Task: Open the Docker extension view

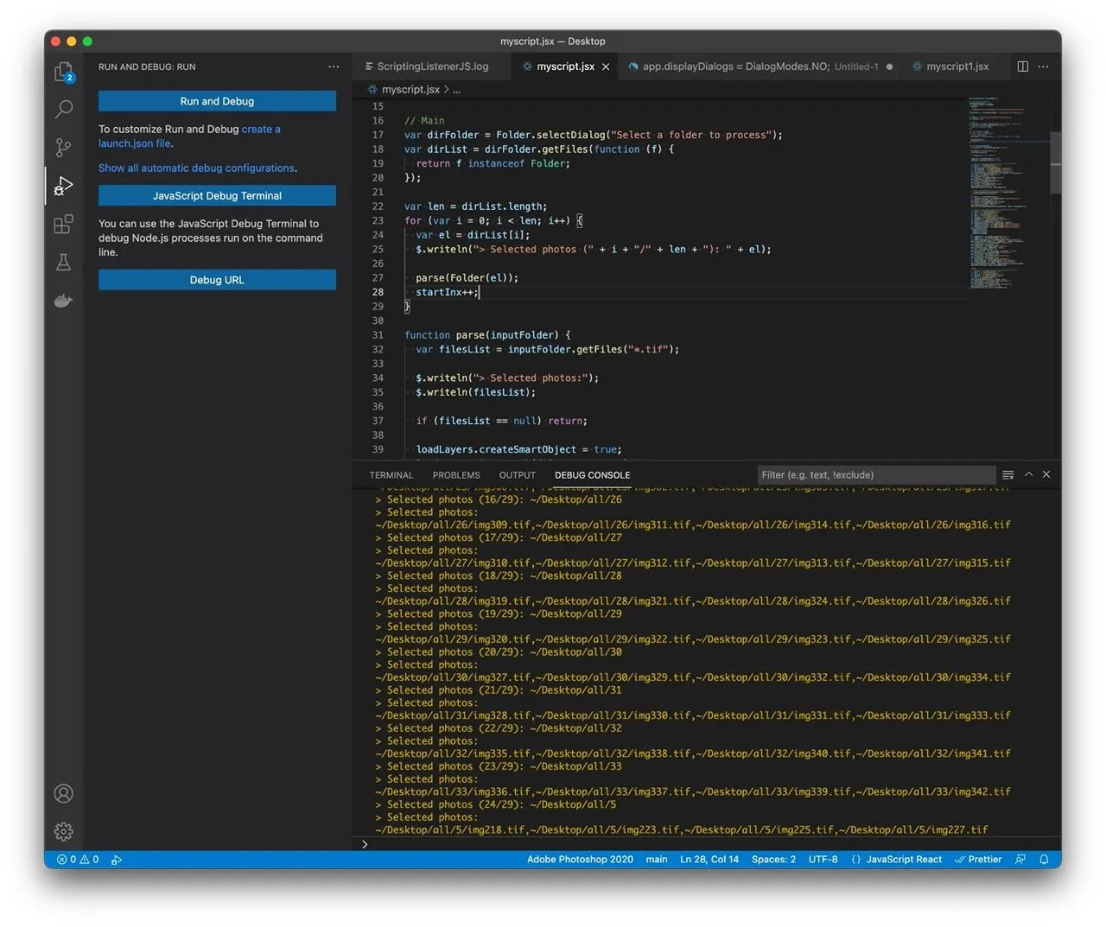Action: tap(63, 300)
